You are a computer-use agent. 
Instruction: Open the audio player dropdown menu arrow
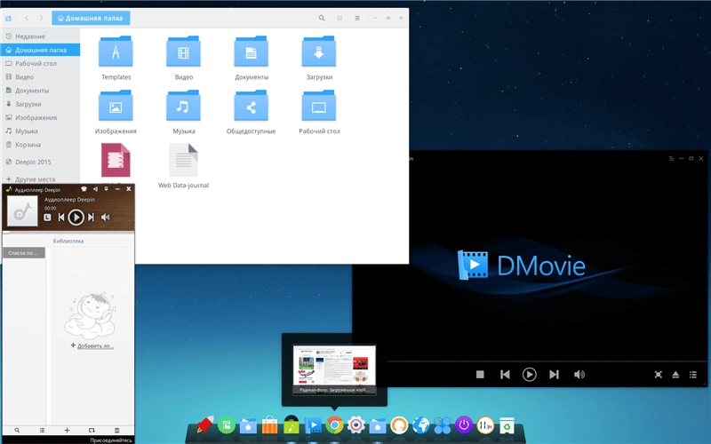106,189
